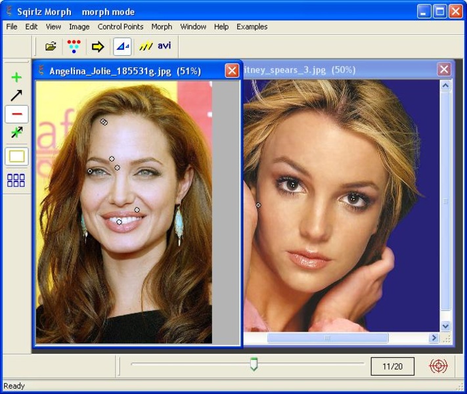Click the red target crosshair icon
This screenshot has width=467, height=394.
click(x=438, y=366)
